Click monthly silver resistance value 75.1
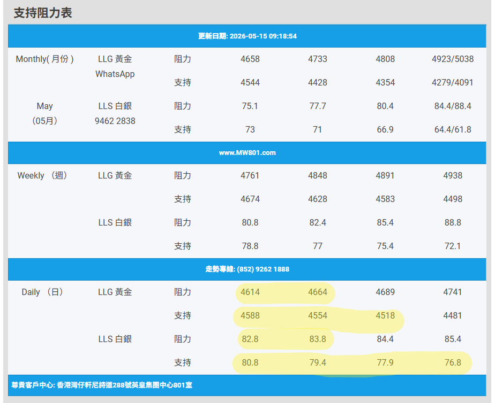Viewport: 495px width, 403px height. coord(250,106)
